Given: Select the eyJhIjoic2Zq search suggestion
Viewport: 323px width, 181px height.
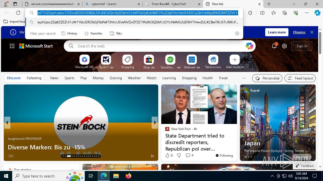Looking at the screenshot, I should pyautogui.click(x=134, y=22).
